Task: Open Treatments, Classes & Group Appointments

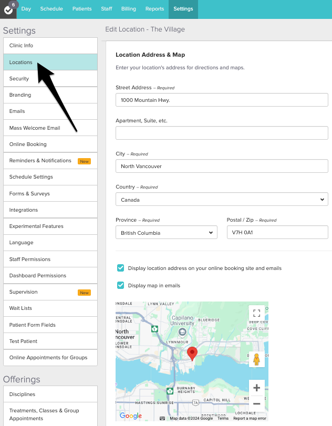Action: click(x=50, y=414)
